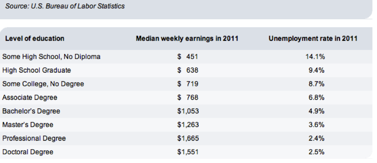Select the 'Professional Degree' row label

(x=34, y=138)
